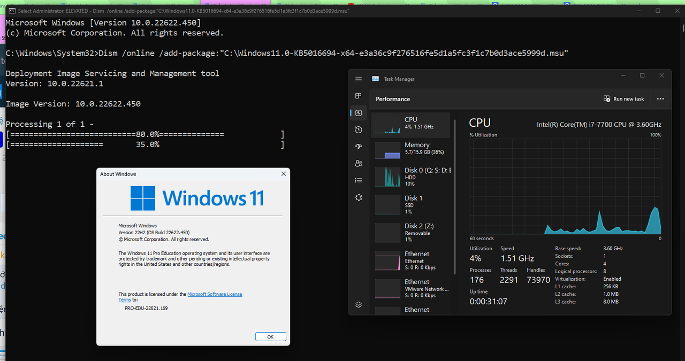Select Disk 0 HDD entry

pos(411,177)
